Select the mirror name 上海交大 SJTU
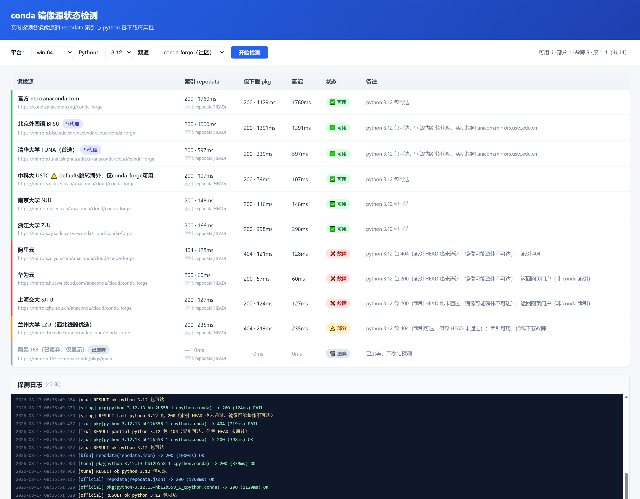 point(35,300)
